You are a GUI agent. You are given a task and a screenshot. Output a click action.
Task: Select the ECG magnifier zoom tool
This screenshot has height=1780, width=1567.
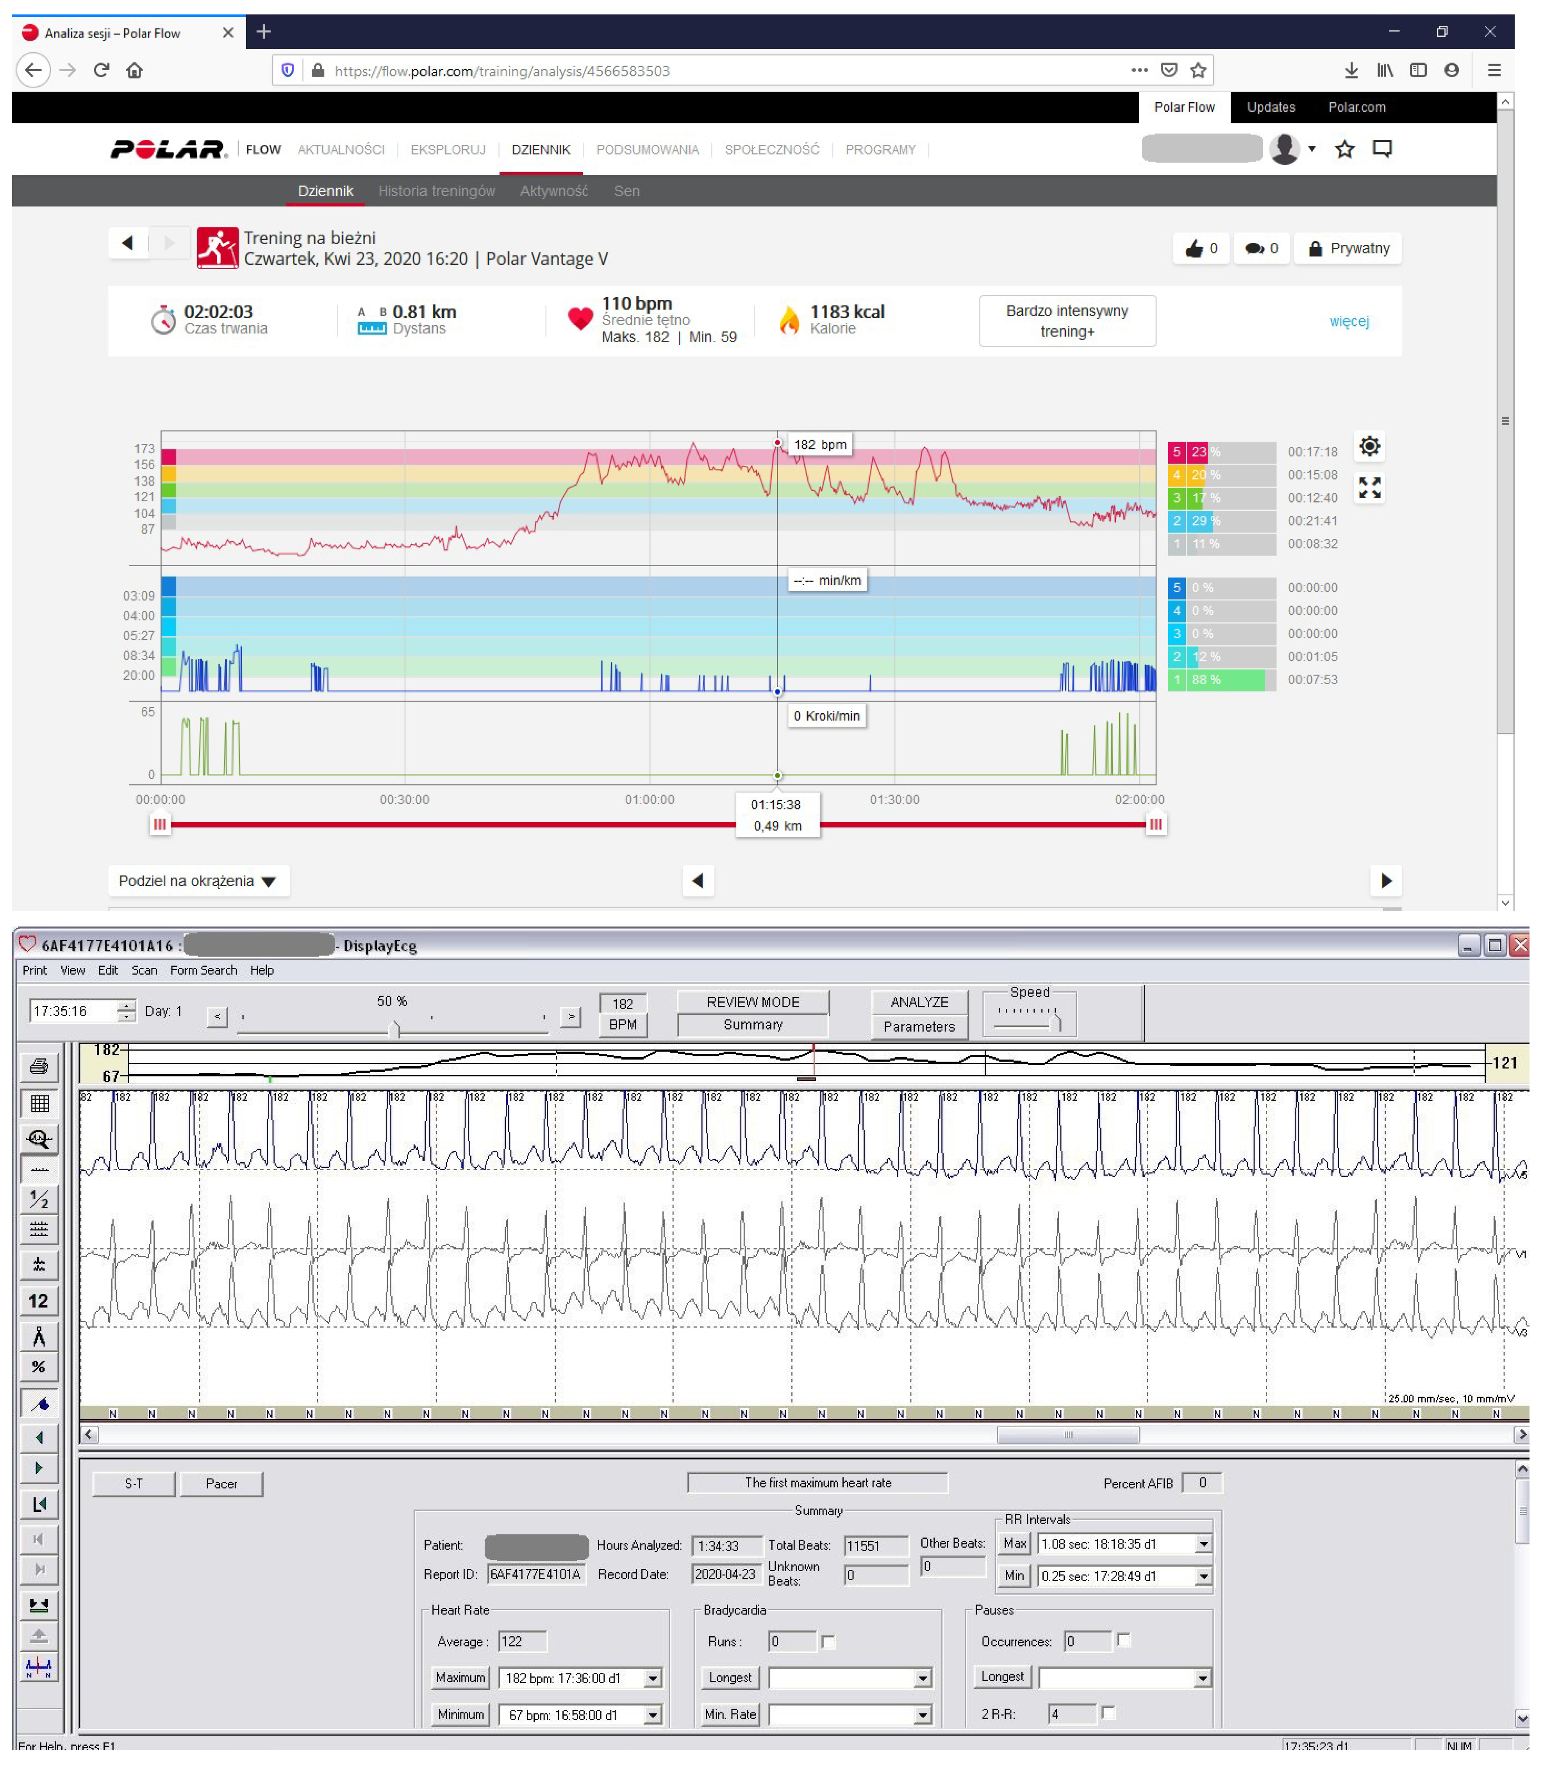click(38, 1139)
